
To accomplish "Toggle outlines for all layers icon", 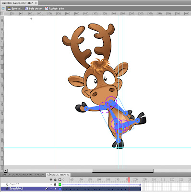I will click(x=60, y=180).
